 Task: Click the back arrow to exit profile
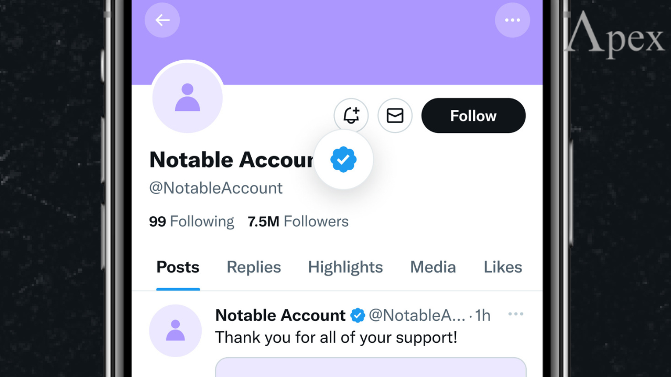(x=162, y=20)
